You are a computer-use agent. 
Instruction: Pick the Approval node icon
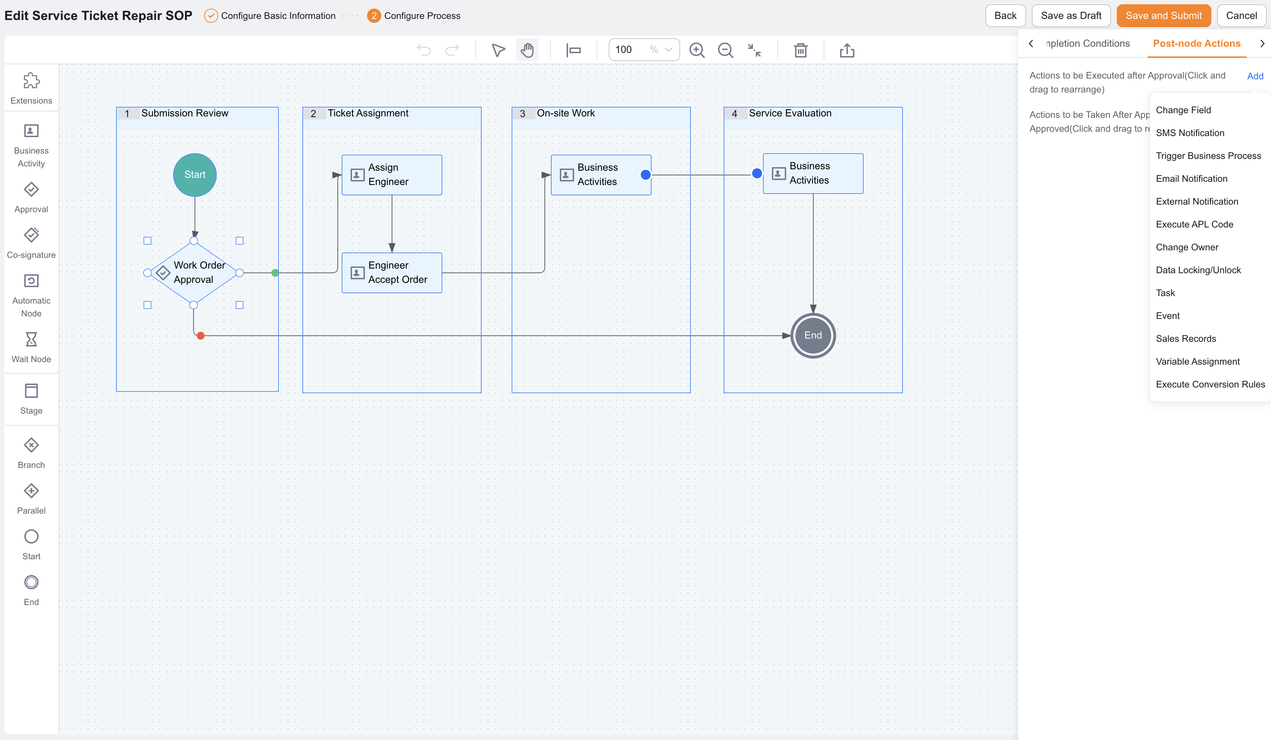tap(31, 190)
